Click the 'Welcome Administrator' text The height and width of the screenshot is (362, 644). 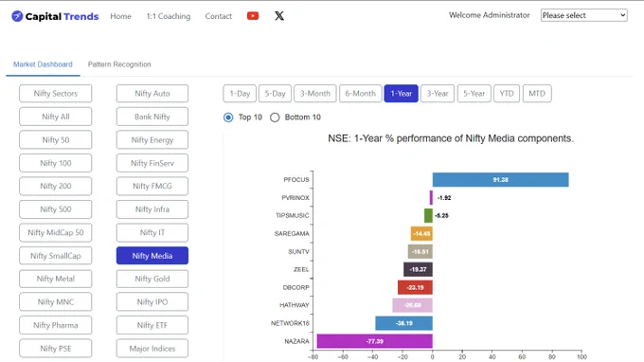(x=490, y=15)
